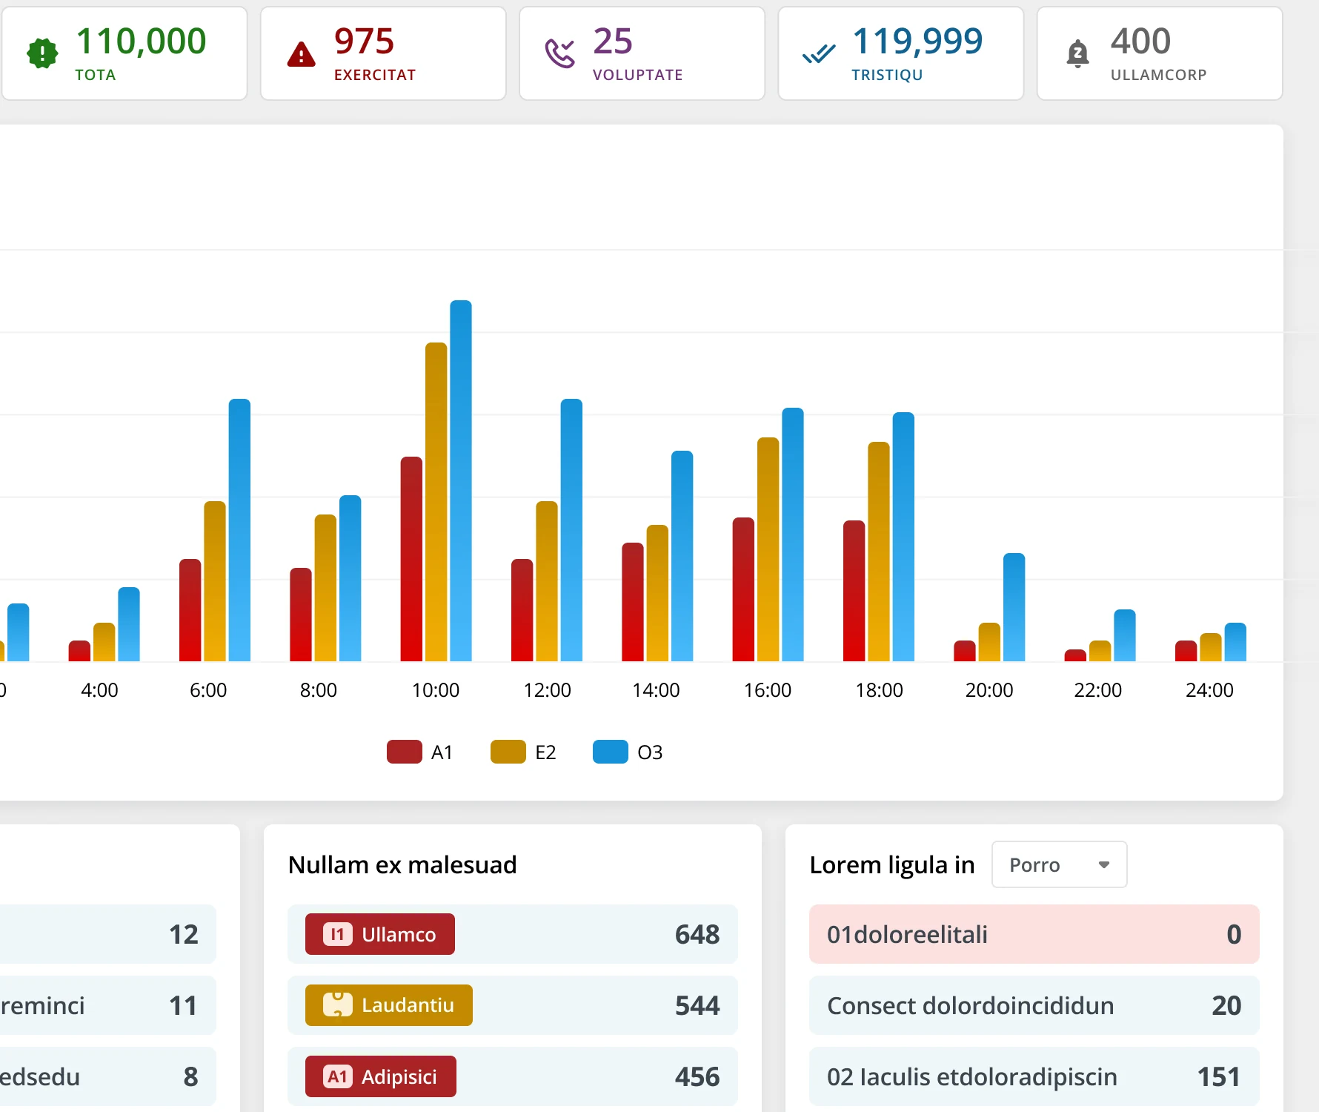Screen dimensions: 1319x1112
Task: Click the snoozed bell icon on ULLAMCORP card
Action: click(x=1077, y=53)
